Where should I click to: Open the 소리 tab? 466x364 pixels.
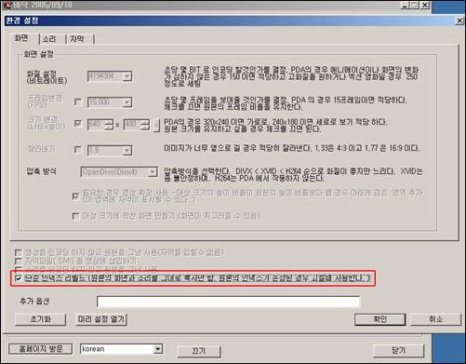(x=49, y=39)
